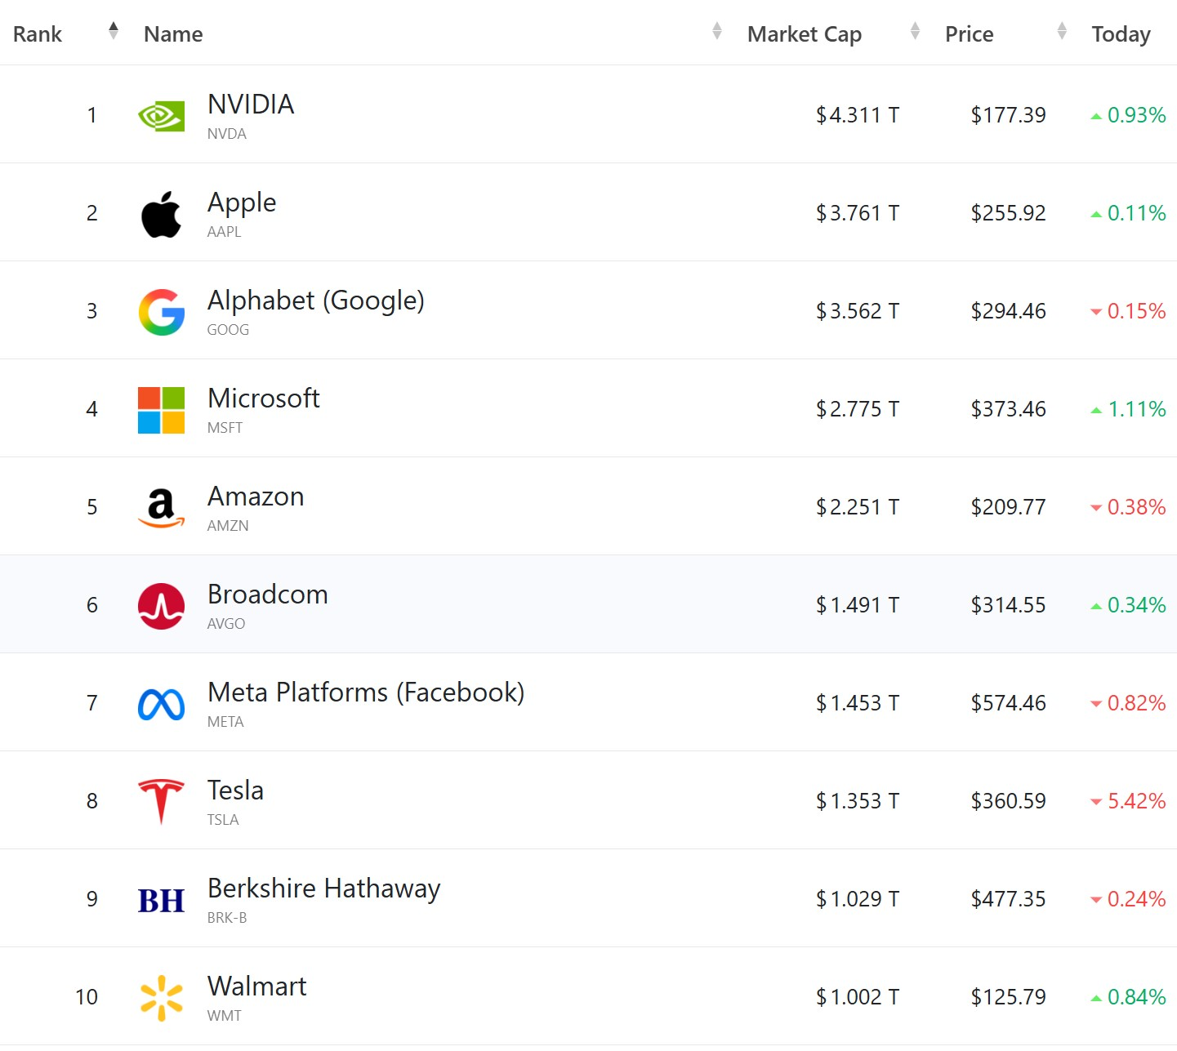Click the NVIDIA logo icon
Viewport: 1177px width, 1051px height.
(161, 116)
